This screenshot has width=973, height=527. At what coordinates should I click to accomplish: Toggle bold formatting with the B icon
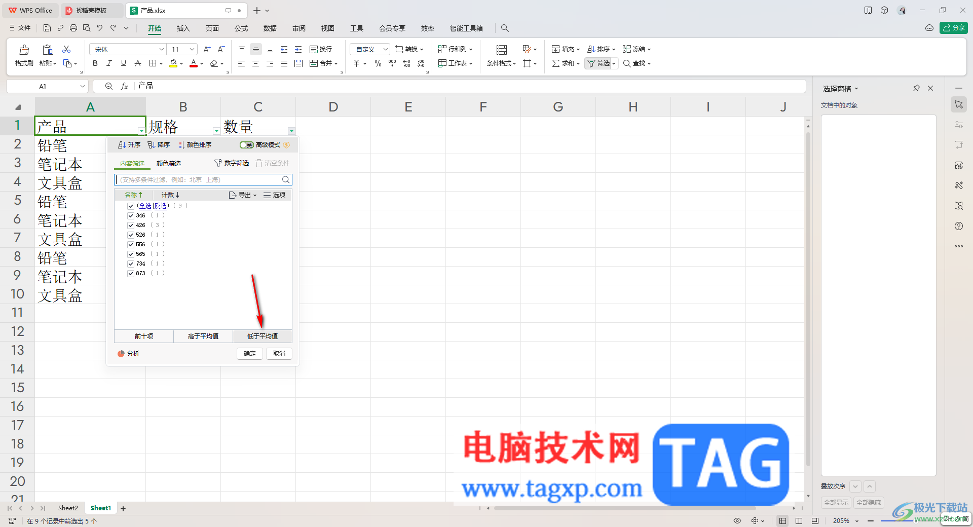point(95,63)
